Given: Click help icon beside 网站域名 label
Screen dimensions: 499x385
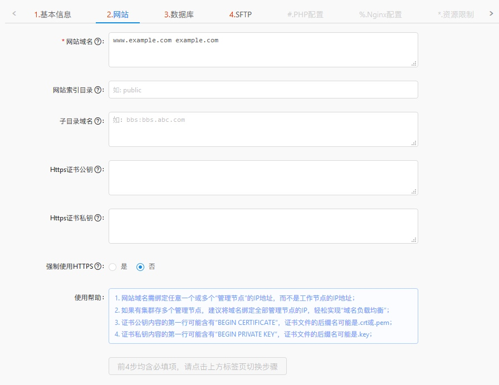Looking at the screenshot, I should pos(98,42).
